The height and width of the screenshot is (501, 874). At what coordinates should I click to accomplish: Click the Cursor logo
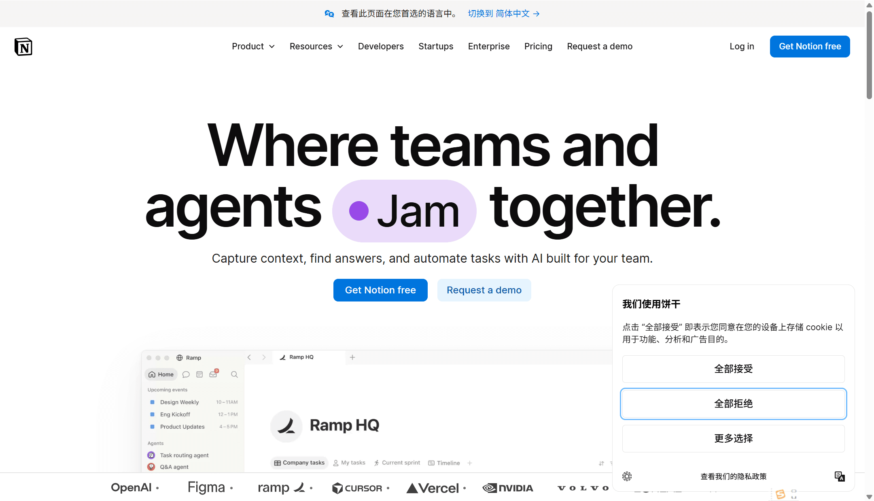click(357, 488)
